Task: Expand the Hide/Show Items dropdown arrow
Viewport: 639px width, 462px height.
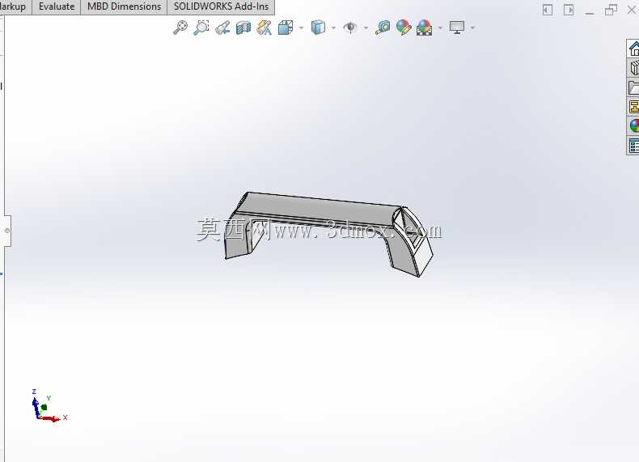Action: coord(366,28)
